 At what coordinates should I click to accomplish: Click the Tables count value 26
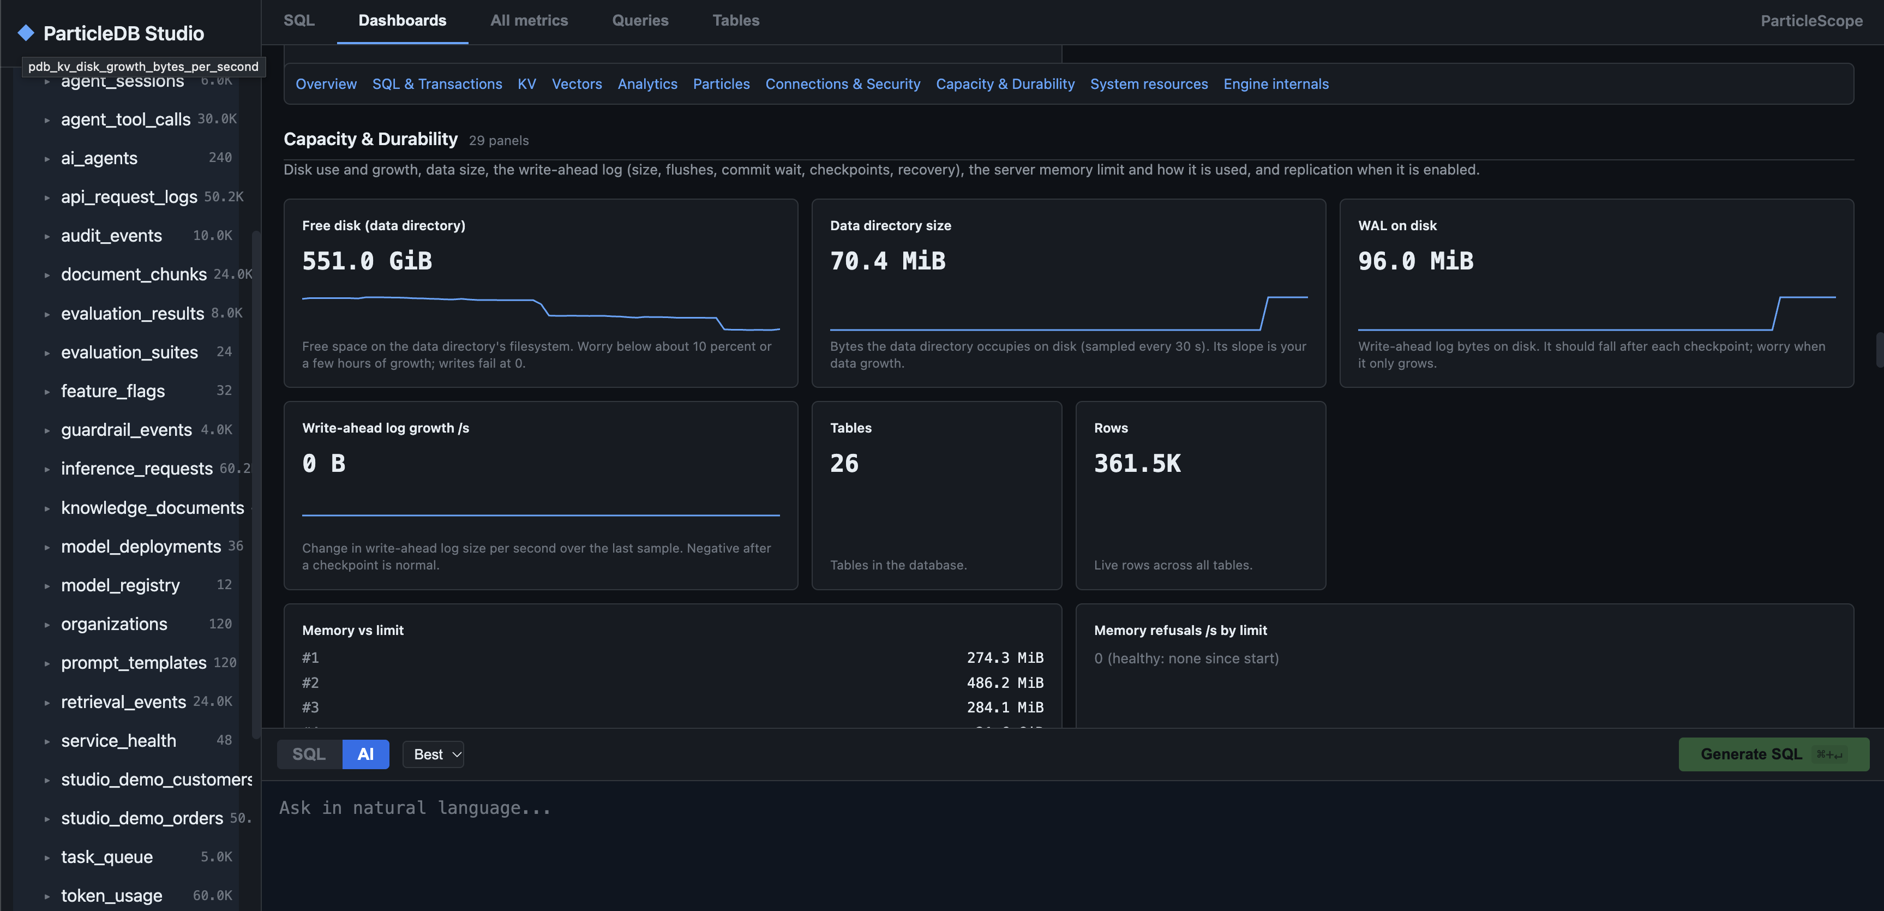coord(844,464)
